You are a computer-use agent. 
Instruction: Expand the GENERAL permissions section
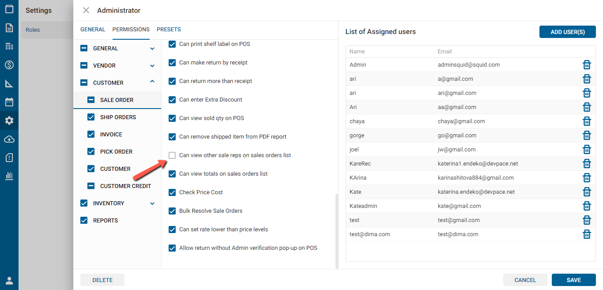tap(152, 49)
